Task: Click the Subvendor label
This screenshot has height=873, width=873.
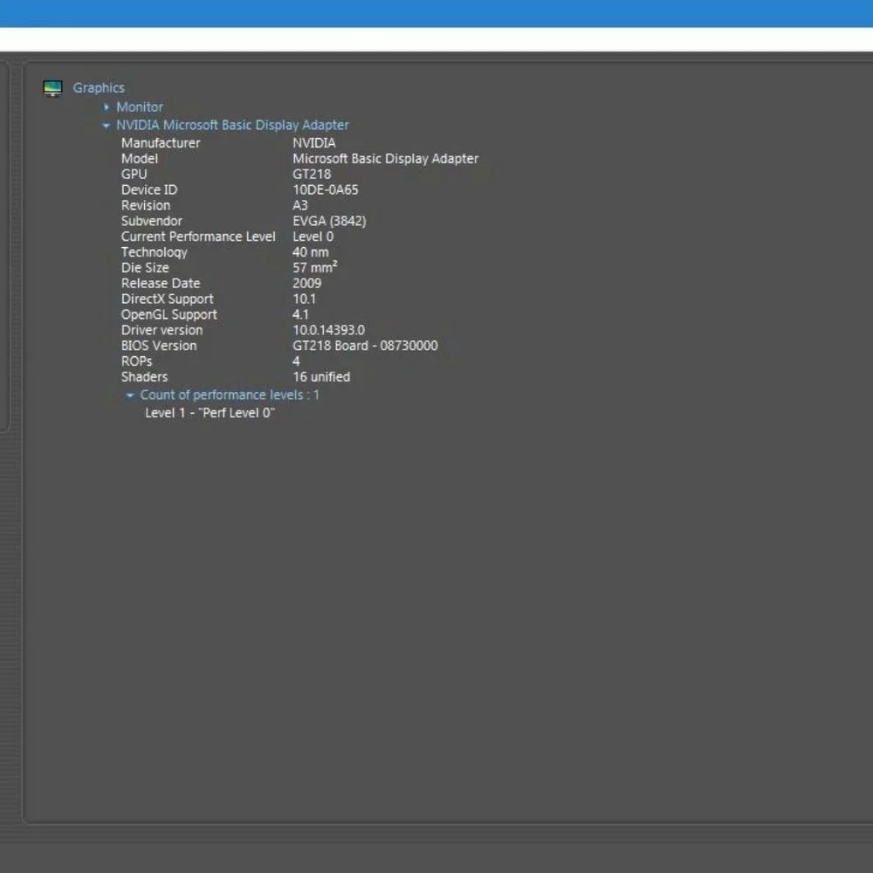Action: coord(151,221)
